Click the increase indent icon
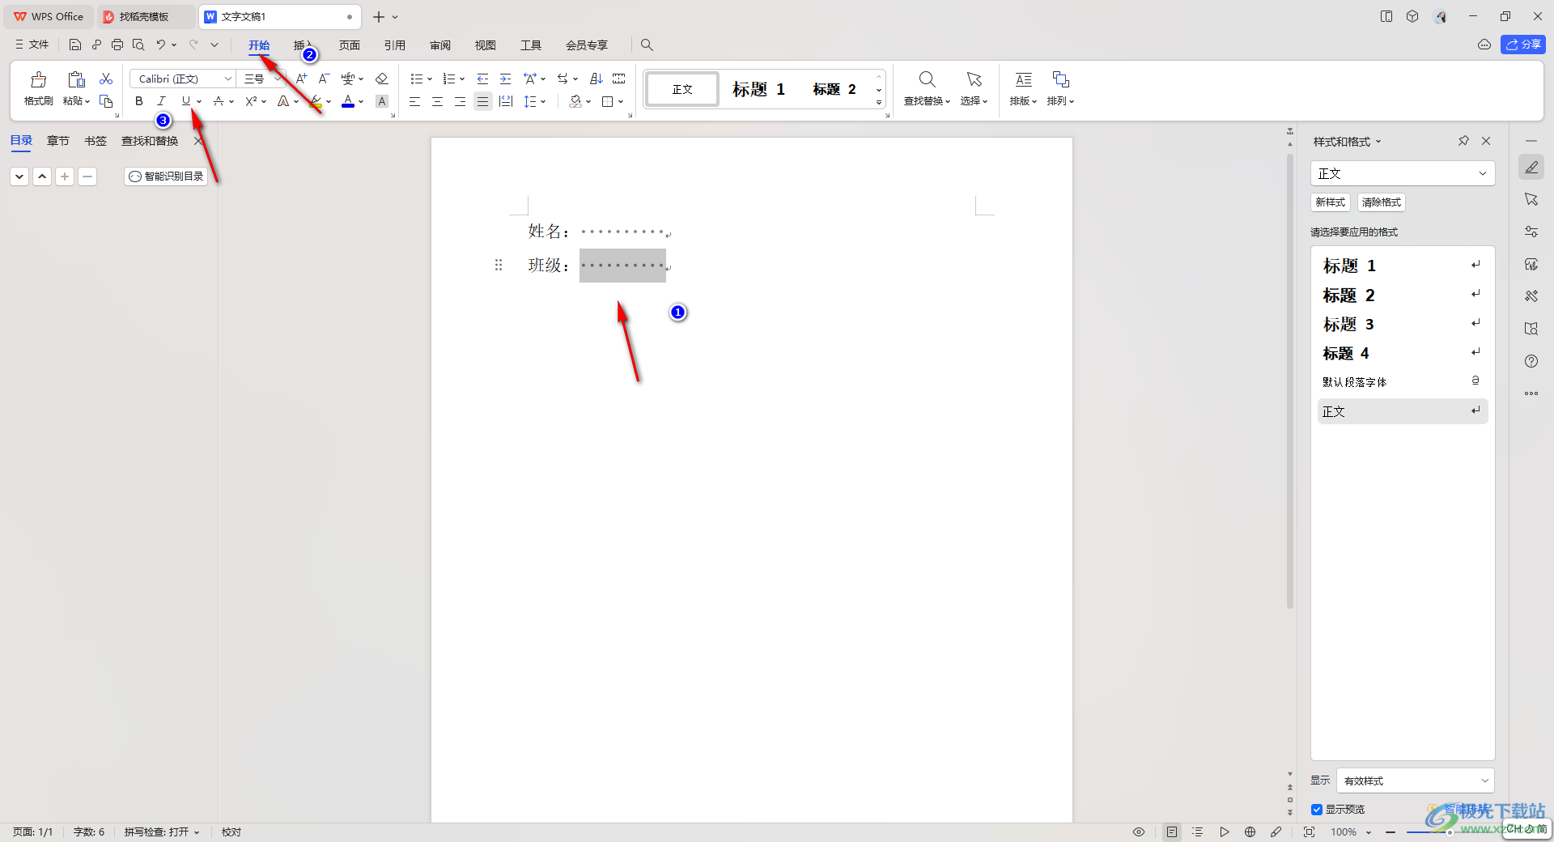Viewport: 1554px width, 842px height. click(x=505, y=79)
